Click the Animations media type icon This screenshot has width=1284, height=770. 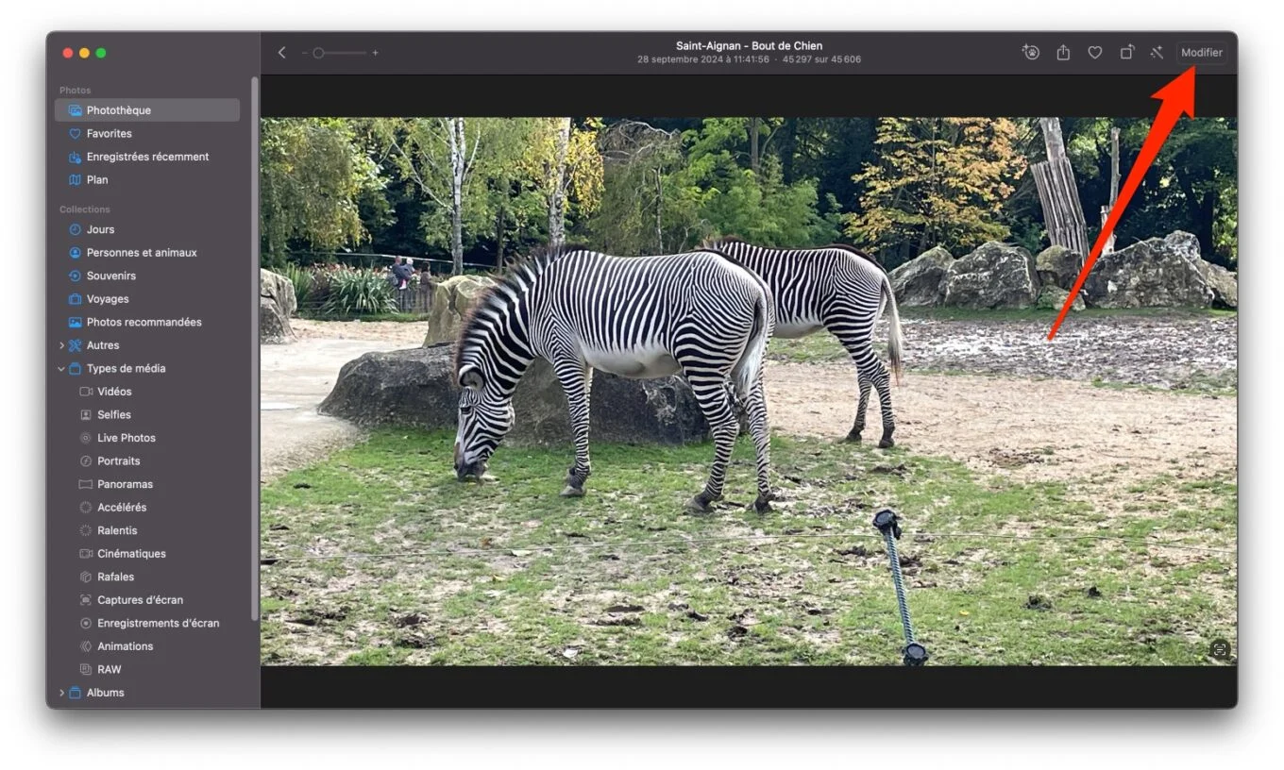pyautogui.click(x=86, y=646)
